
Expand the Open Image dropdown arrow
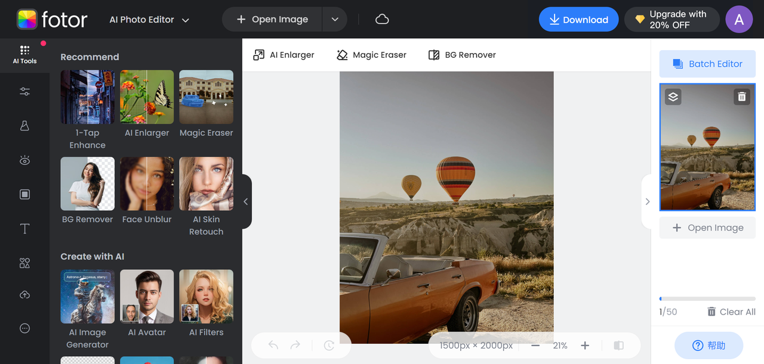click(x=335, y=20)
